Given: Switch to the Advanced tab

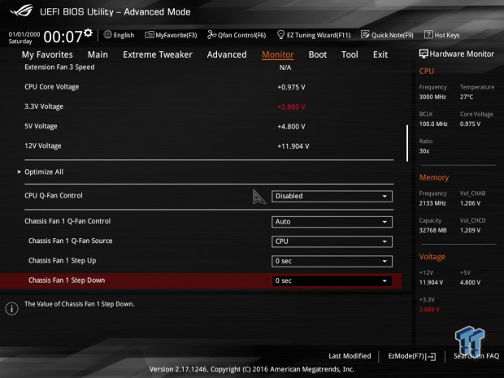Looking at the screenshot, I should coord(227,54).
